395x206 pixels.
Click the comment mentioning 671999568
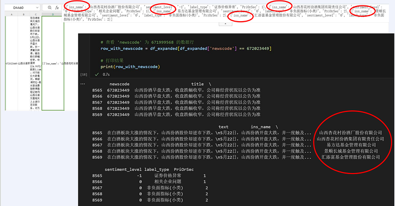[147, 42]
